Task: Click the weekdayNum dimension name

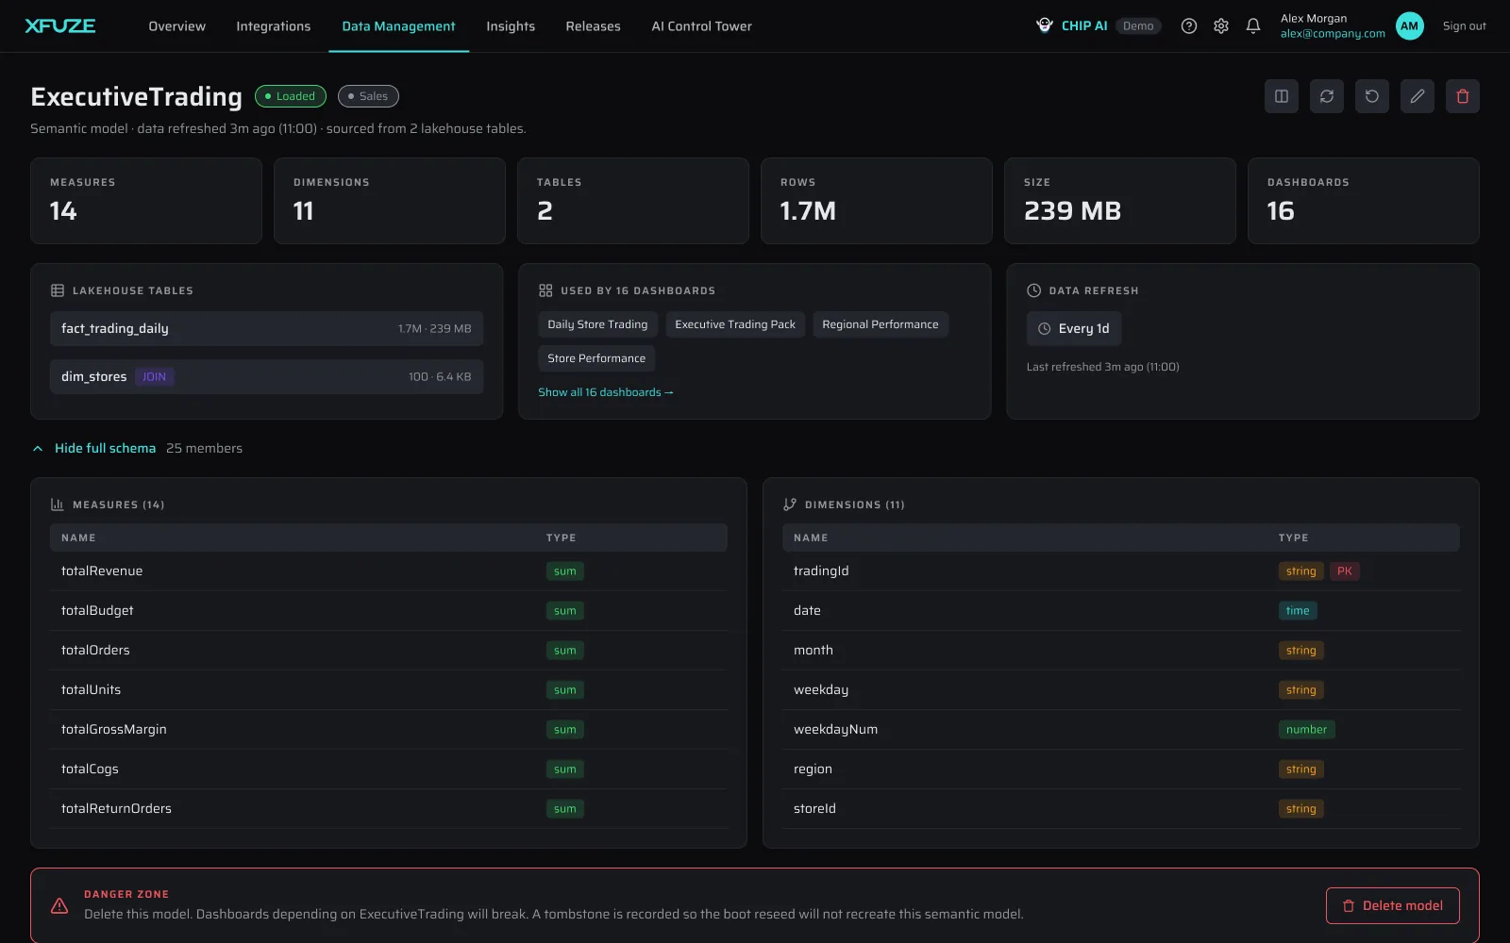Action: tap(835, 730)
